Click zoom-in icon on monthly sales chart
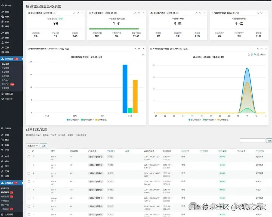272x217 pixels. click(x=249, y=55)
